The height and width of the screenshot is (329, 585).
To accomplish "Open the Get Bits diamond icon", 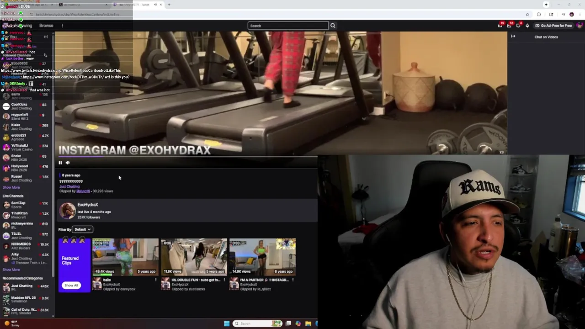I will (x=527, y=26).
